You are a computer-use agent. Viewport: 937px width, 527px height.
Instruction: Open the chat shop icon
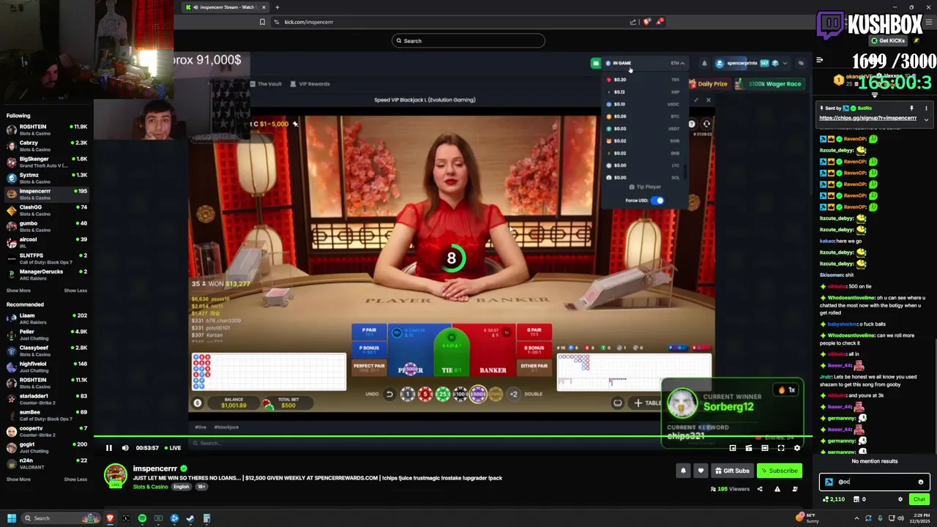[x=856, y=499]
